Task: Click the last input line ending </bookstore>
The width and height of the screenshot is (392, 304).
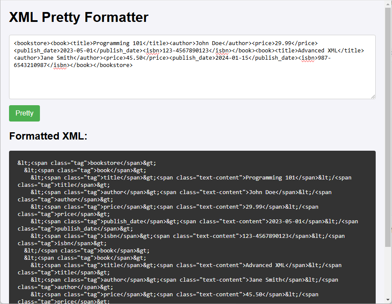Action: pos(73,65)
